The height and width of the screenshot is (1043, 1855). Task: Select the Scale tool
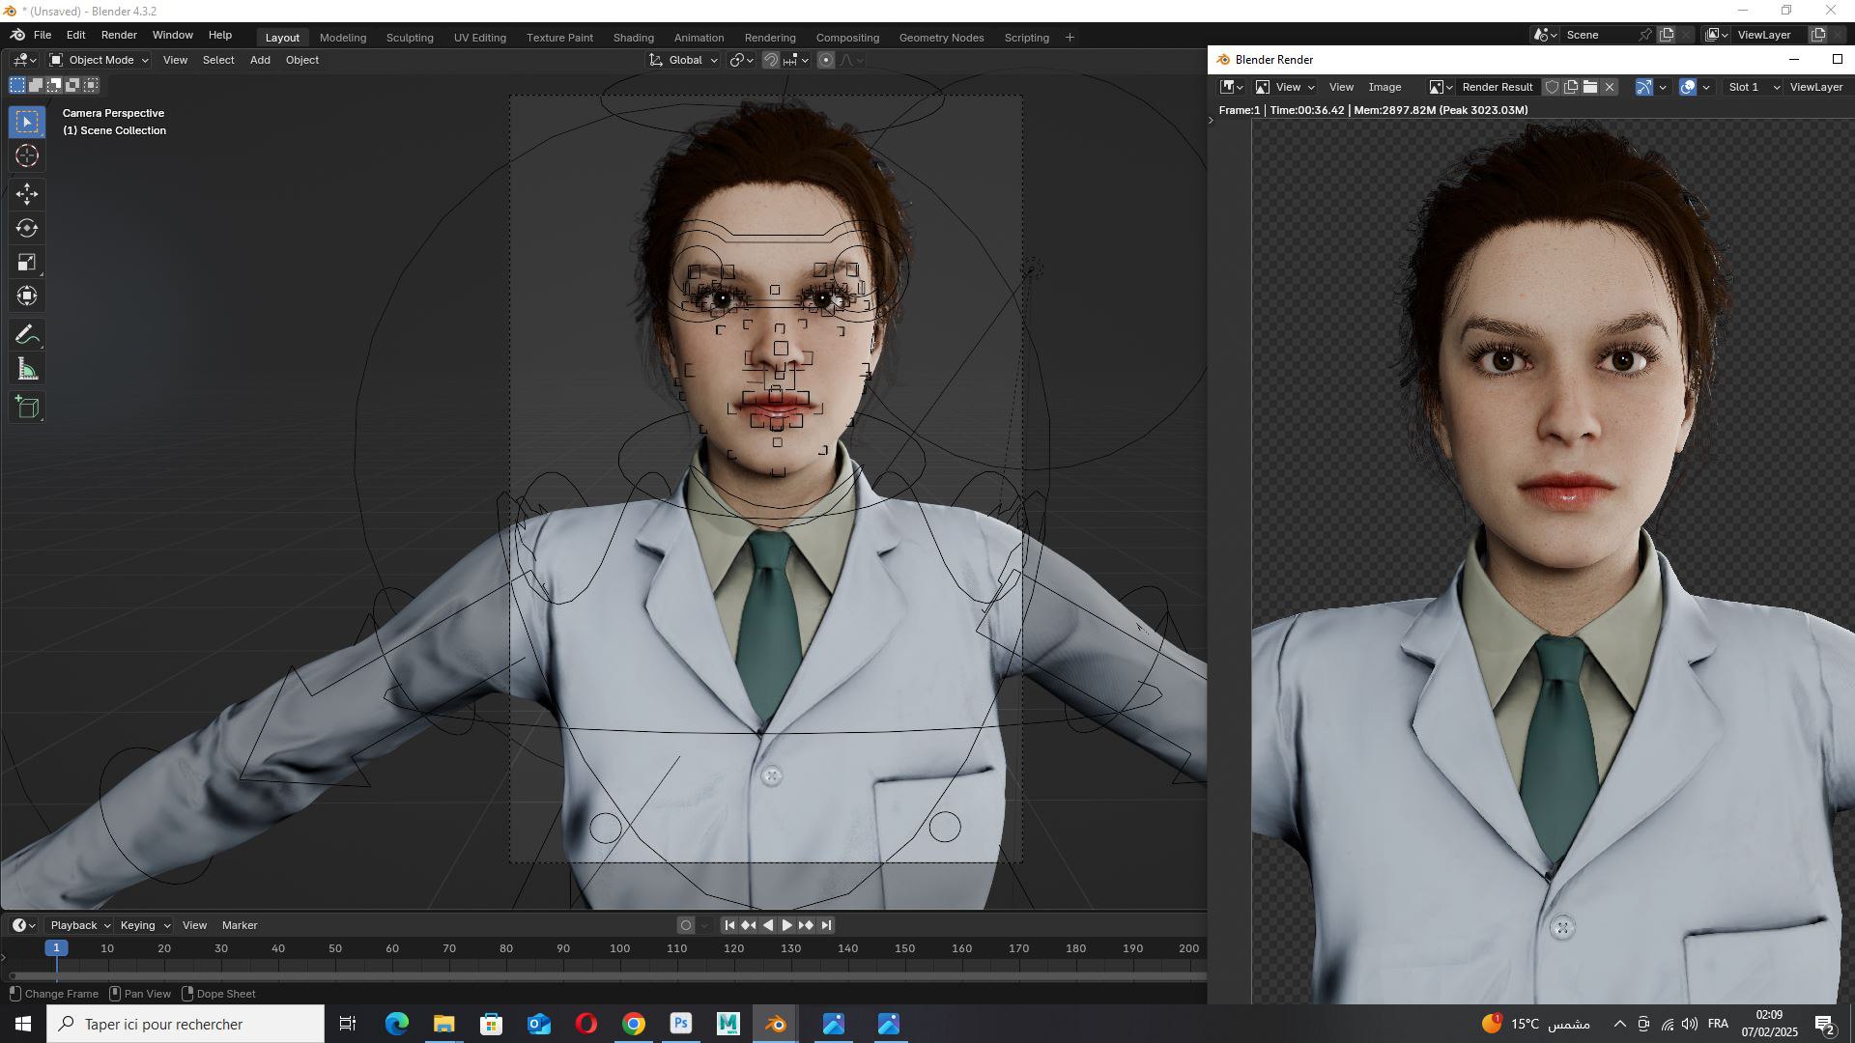click(27, 262)
